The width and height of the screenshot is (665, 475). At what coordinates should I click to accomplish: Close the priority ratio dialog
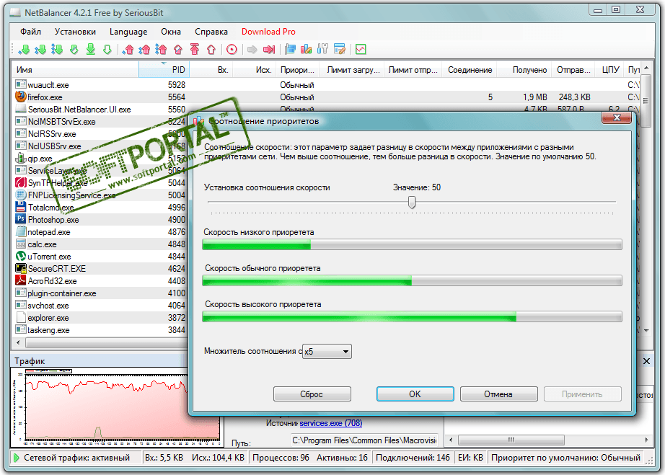tap(617, 117)
